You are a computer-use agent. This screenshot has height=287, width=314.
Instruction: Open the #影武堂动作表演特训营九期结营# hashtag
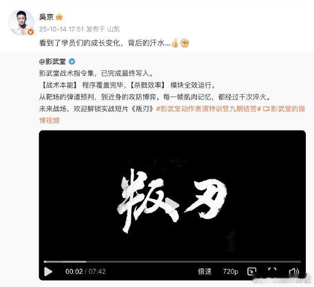coord(208,109)
